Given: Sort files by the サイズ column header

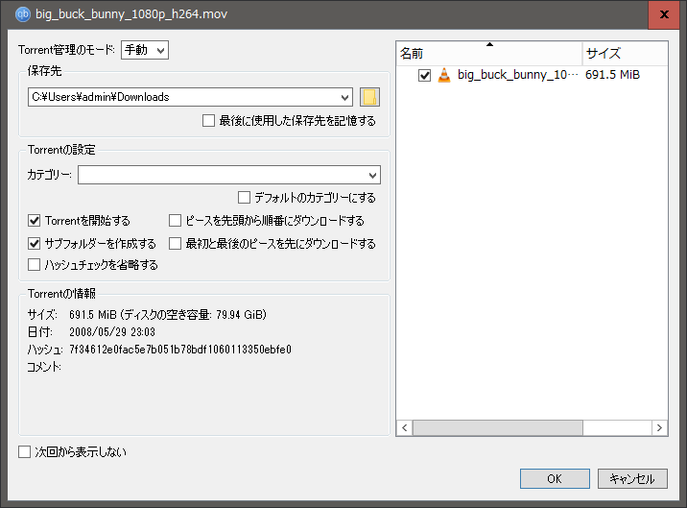Looking at the screenshot, I should coord(624,53).
